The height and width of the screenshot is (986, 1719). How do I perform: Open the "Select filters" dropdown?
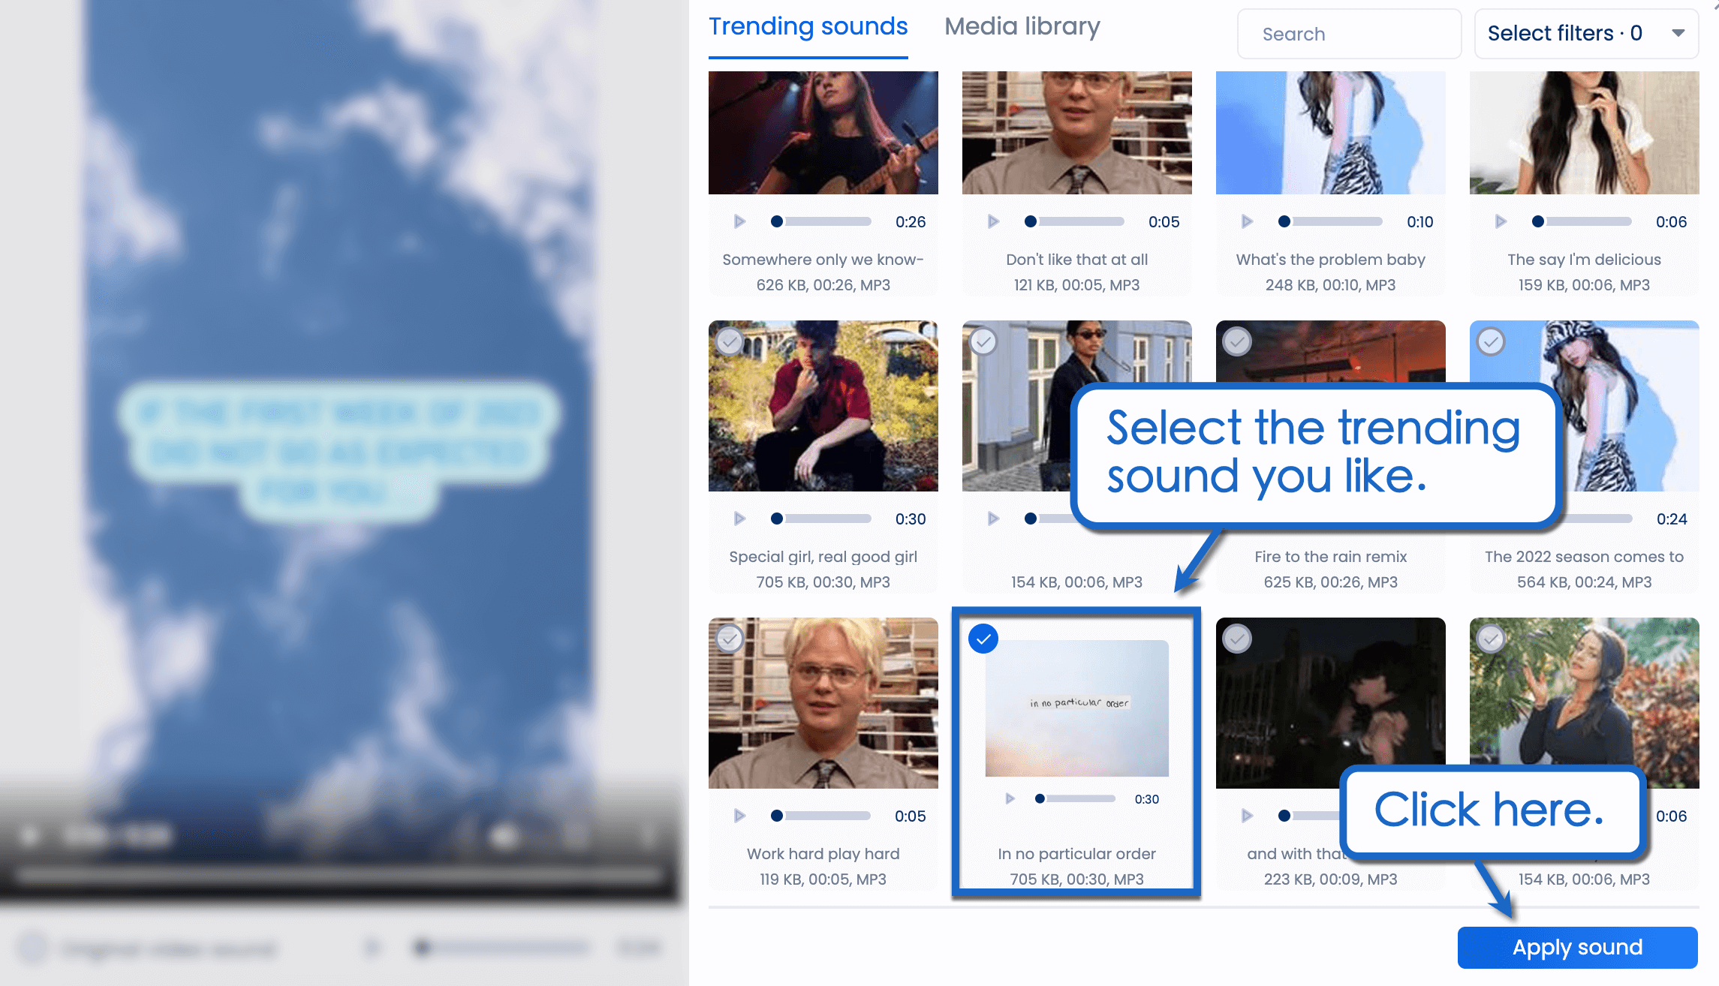pyautogui.click(x=1585, y=33)
